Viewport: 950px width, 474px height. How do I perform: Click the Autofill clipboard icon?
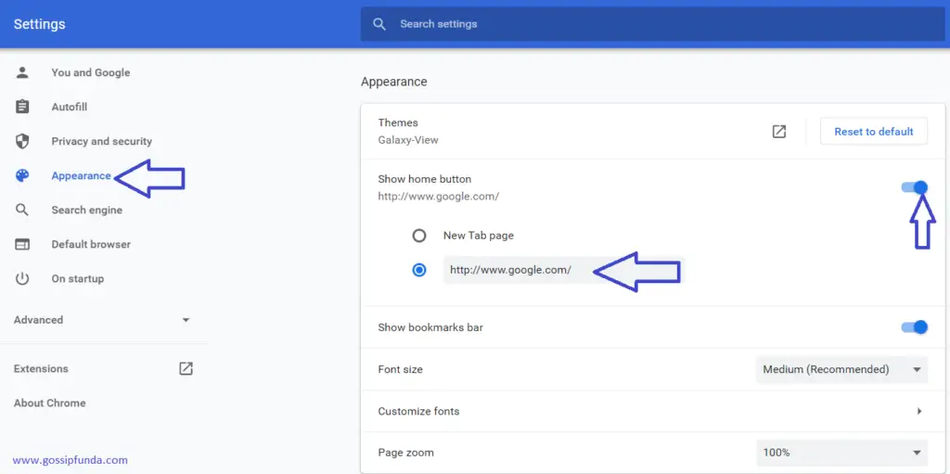point(22,107)
